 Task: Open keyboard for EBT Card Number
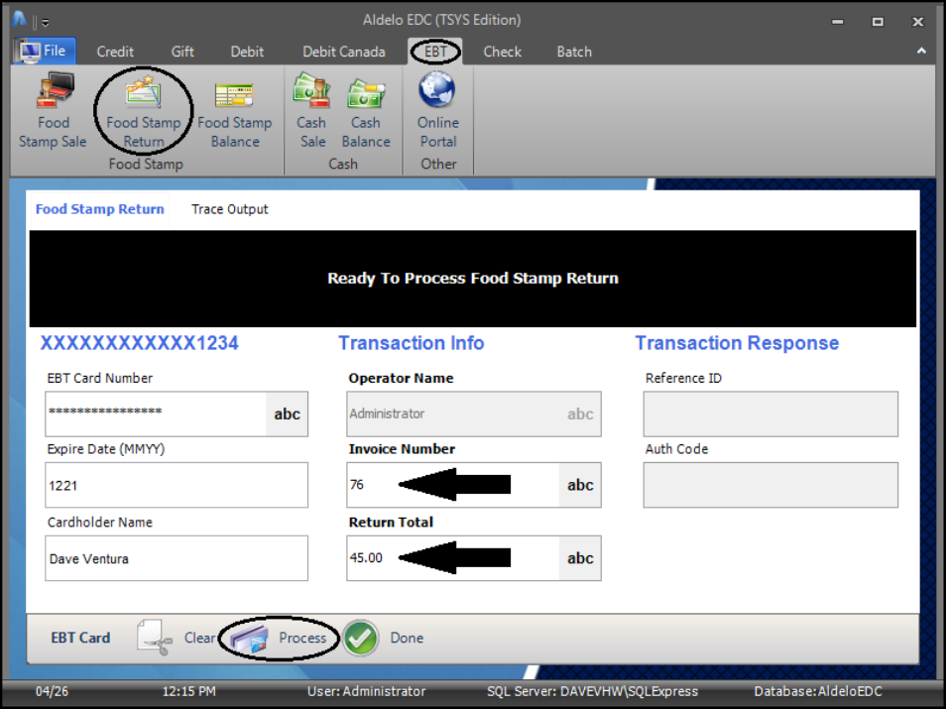[x=288, y=414]
